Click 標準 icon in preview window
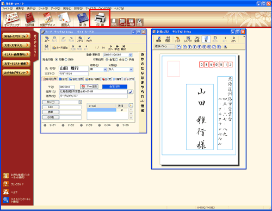The width and height of the screenshot is (272, 211). [159, 39]
